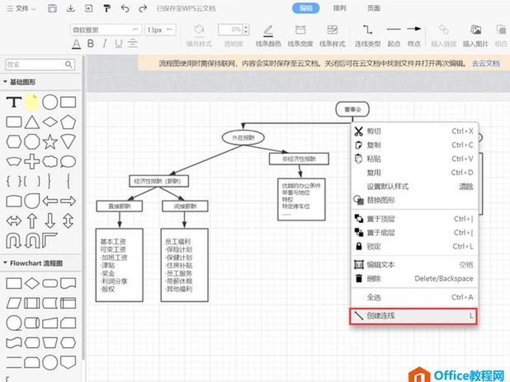
Task: Choose 粘贴 from context menu
Action: [414, 159]
